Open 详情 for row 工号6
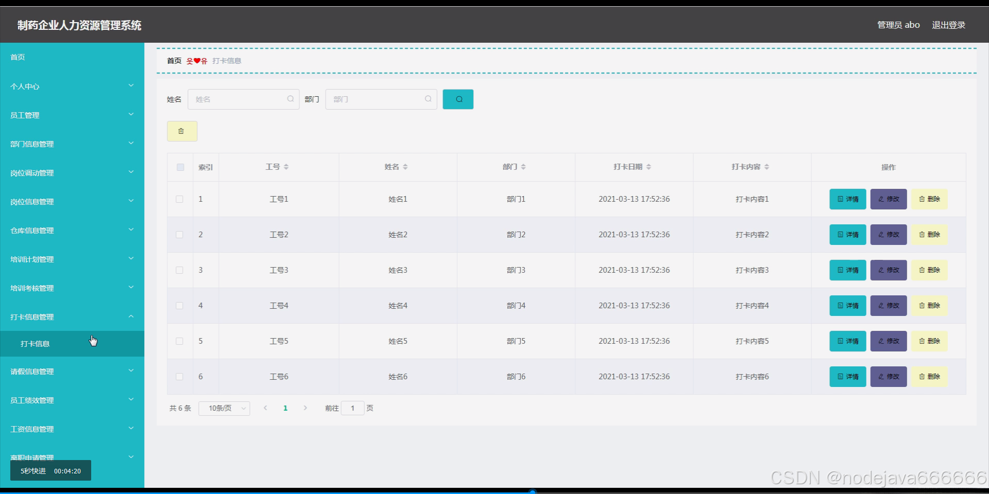Viewport: 989px width, 494px height. pos(848,377)
